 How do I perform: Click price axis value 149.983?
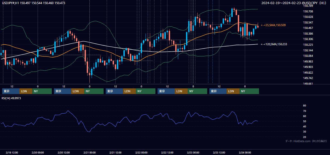(308, 61)
